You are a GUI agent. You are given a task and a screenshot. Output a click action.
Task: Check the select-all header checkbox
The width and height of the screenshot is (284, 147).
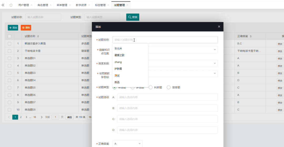[x=10, y=36]
